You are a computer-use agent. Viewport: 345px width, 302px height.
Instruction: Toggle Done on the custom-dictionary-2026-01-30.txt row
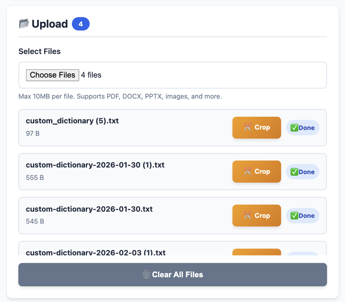302,215
